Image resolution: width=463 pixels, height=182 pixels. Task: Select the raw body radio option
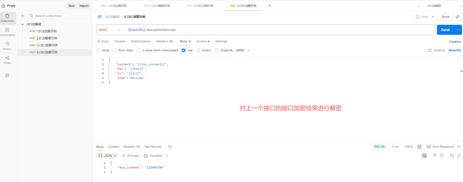tap(184, 50)
